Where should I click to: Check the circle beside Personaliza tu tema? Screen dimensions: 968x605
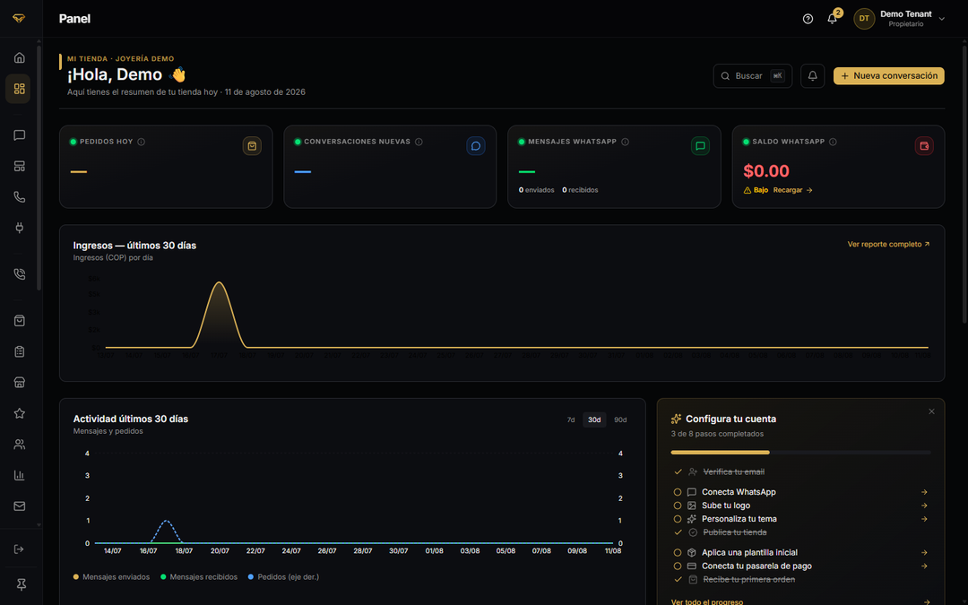678,519
